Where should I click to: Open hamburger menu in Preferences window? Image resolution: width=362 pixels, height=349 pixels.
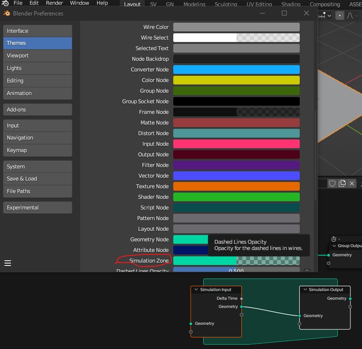[8, 263]
